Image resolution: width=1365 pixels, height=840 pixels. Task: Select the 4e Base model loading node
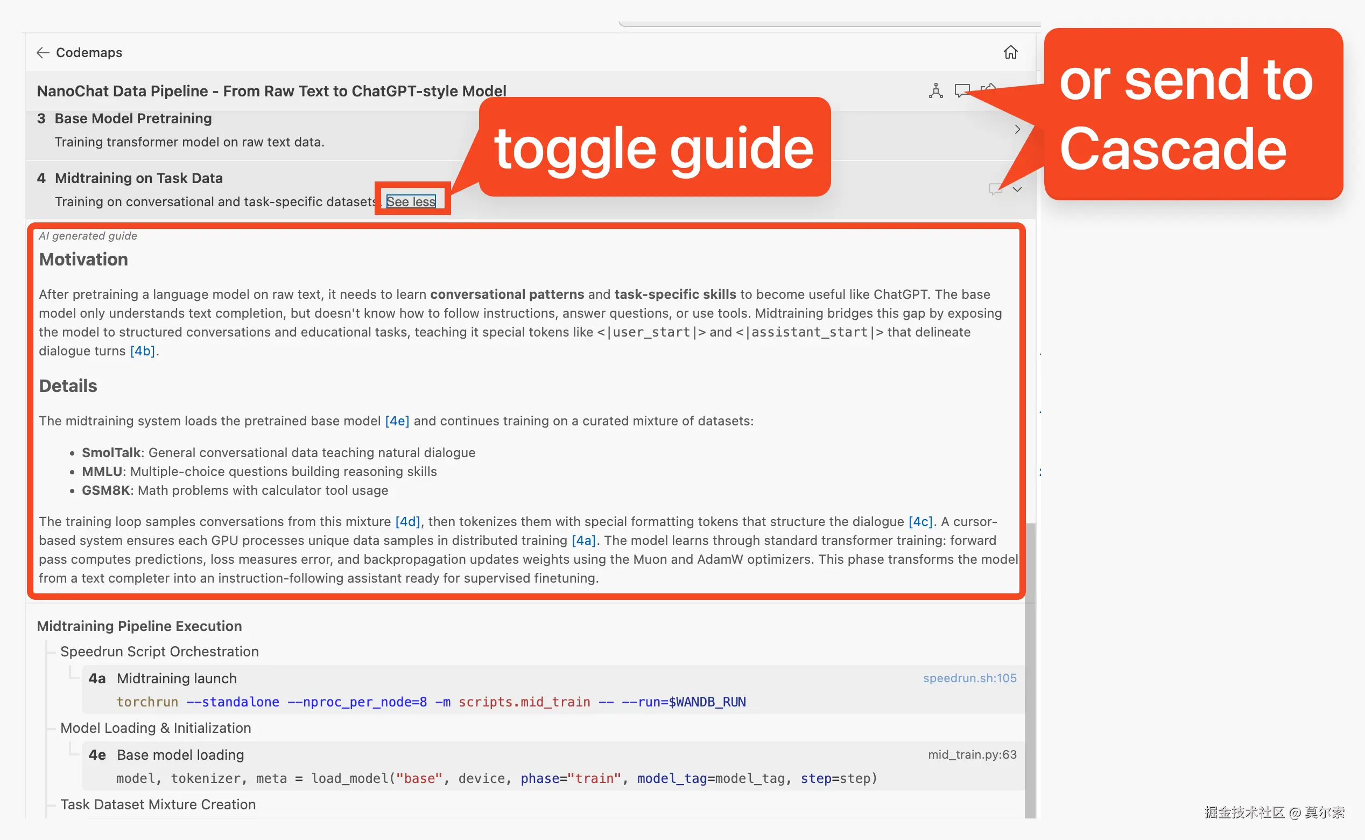point(180,754)
